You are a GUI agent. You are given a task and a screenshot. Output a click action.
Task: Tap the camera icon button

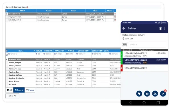(x=147, y=94)
